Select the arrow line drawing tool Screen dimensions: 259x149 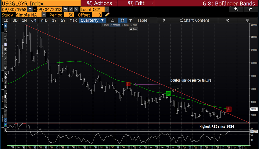coord(6,54)
